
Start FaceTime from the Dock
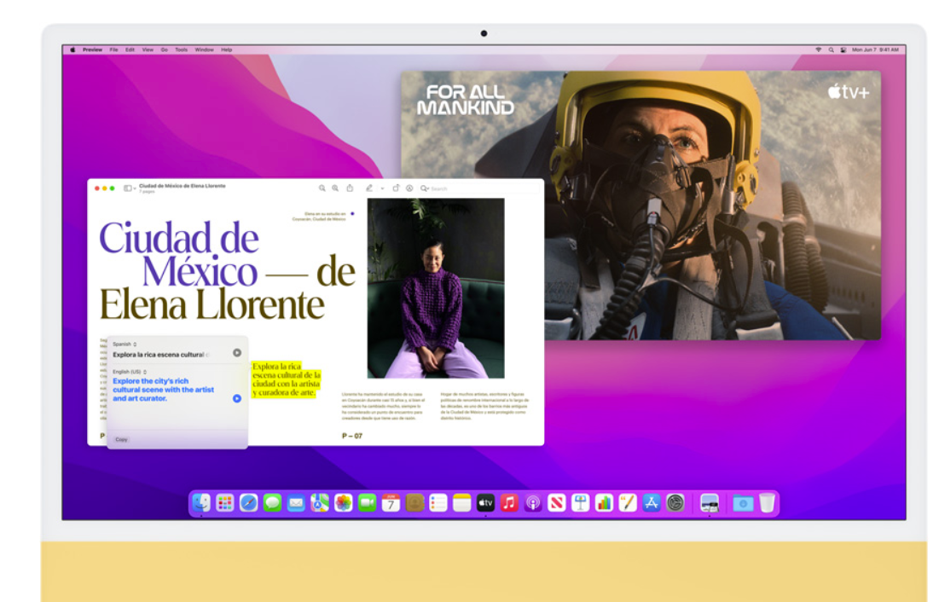[367, 503]
